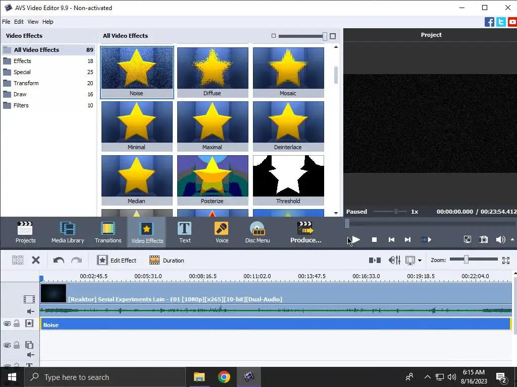Expand the timeline display dropdown arrow
The width and height of the screenshot is (517, 387).
point(420,261)
